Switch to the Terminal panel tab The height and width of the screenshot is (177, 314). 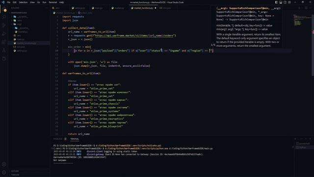pyautogui.click(x=75, y=139)
